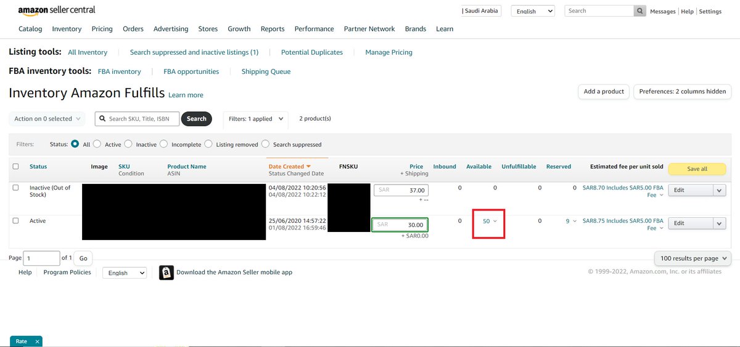Click the Amazon app logo icon in footer
The width and height of the screenshot is (740, 347).
pyautogui.click(x=166, y=273)
